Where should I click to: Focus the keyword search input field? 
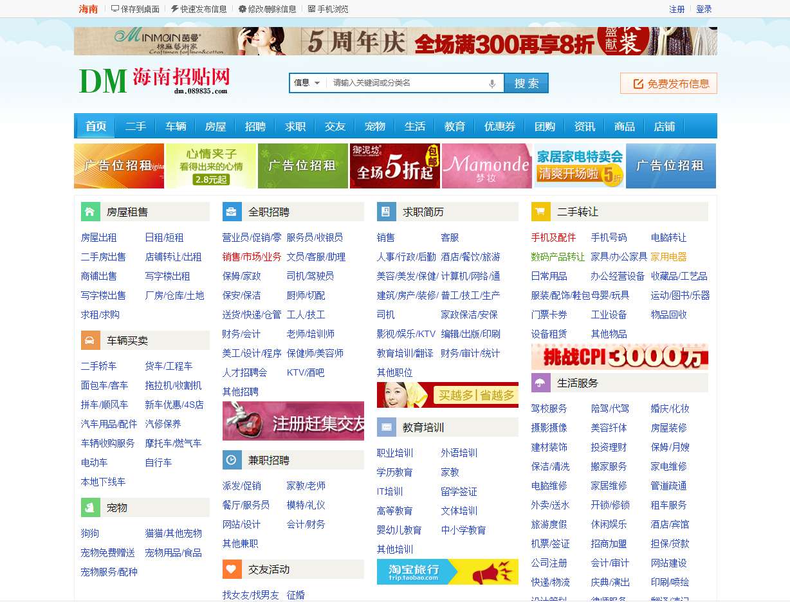(x=409, y=83)
